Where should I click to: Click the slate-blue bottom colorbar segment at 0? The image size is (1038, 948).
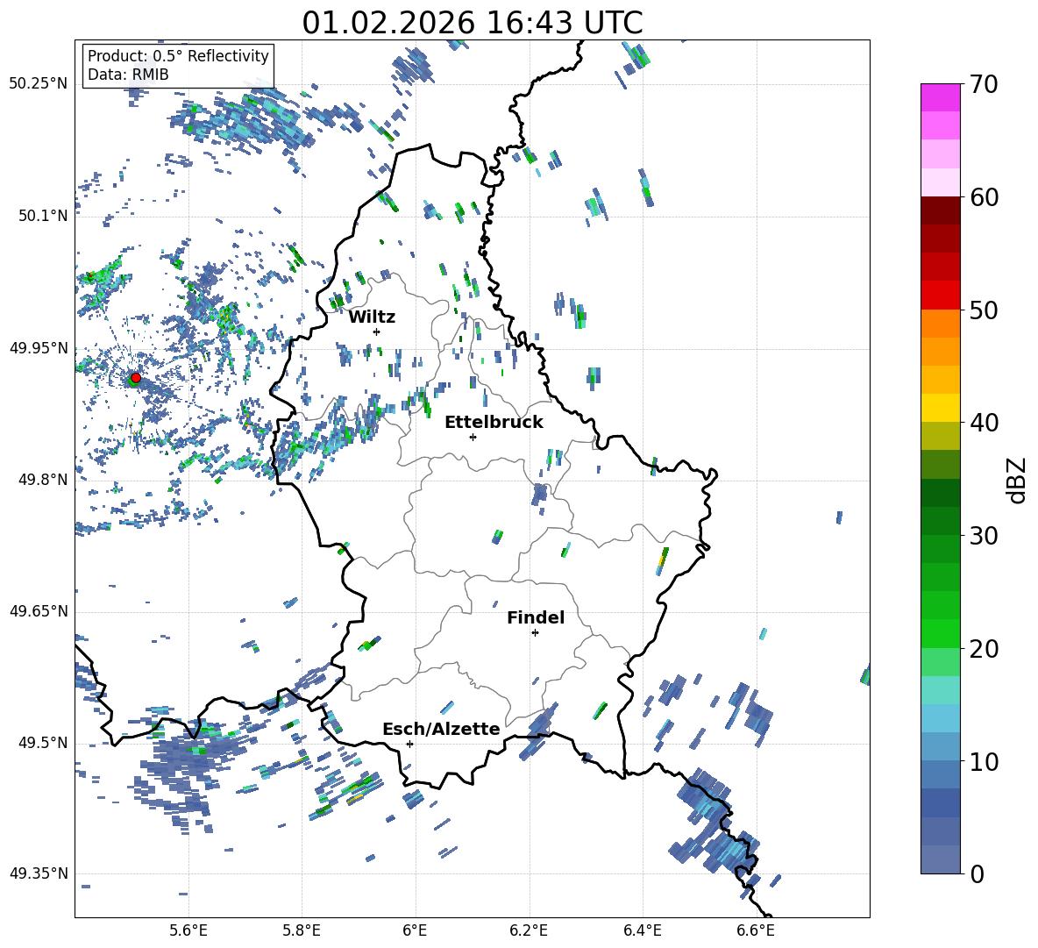940,859
